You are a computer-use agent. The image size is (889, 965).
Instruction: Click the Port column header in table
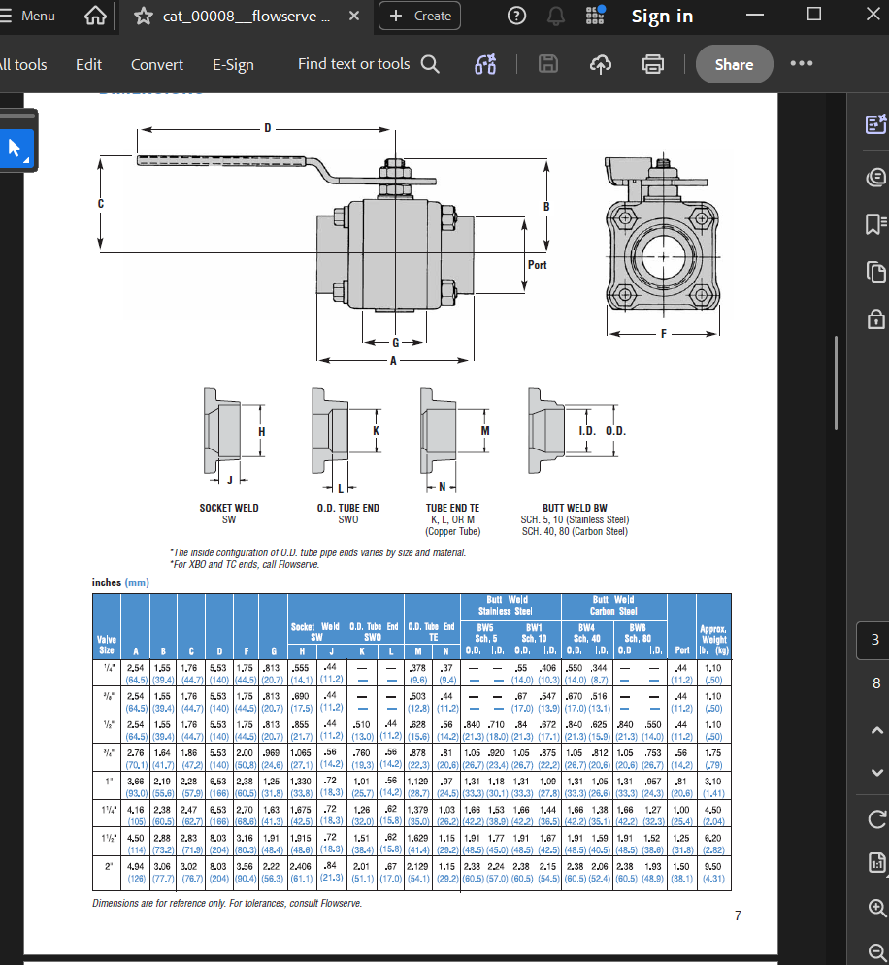tap(682, 649)
